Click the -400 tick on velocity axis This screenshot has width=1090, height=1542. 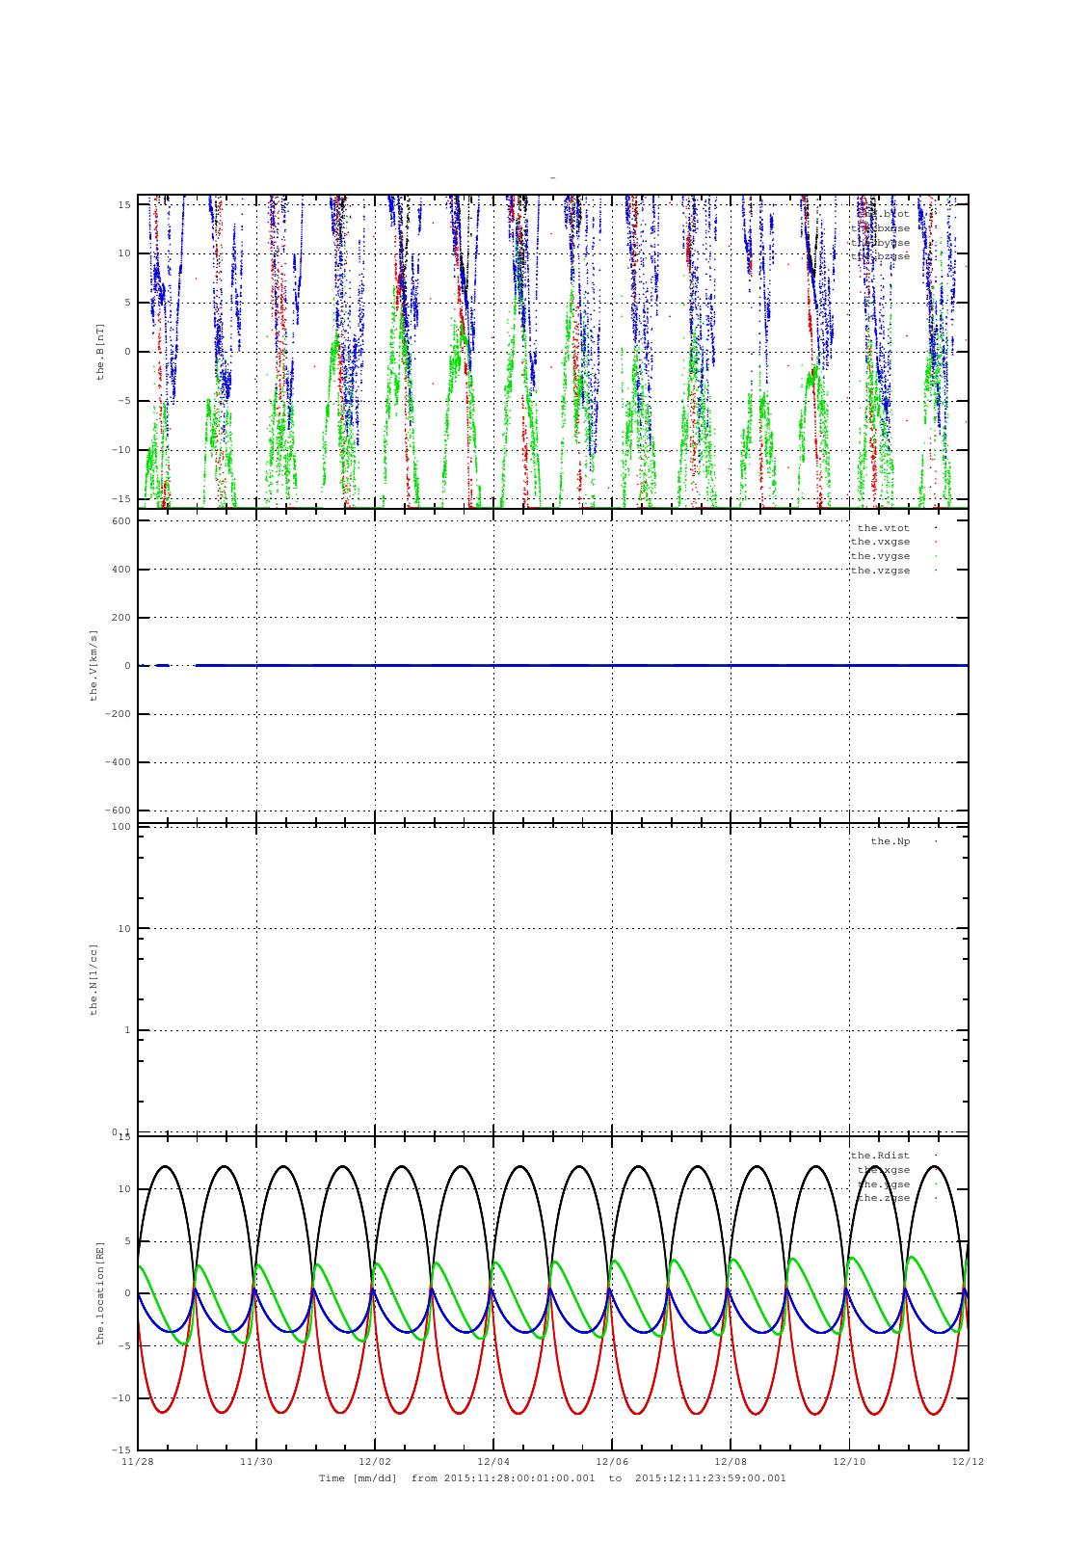[117, 762]
